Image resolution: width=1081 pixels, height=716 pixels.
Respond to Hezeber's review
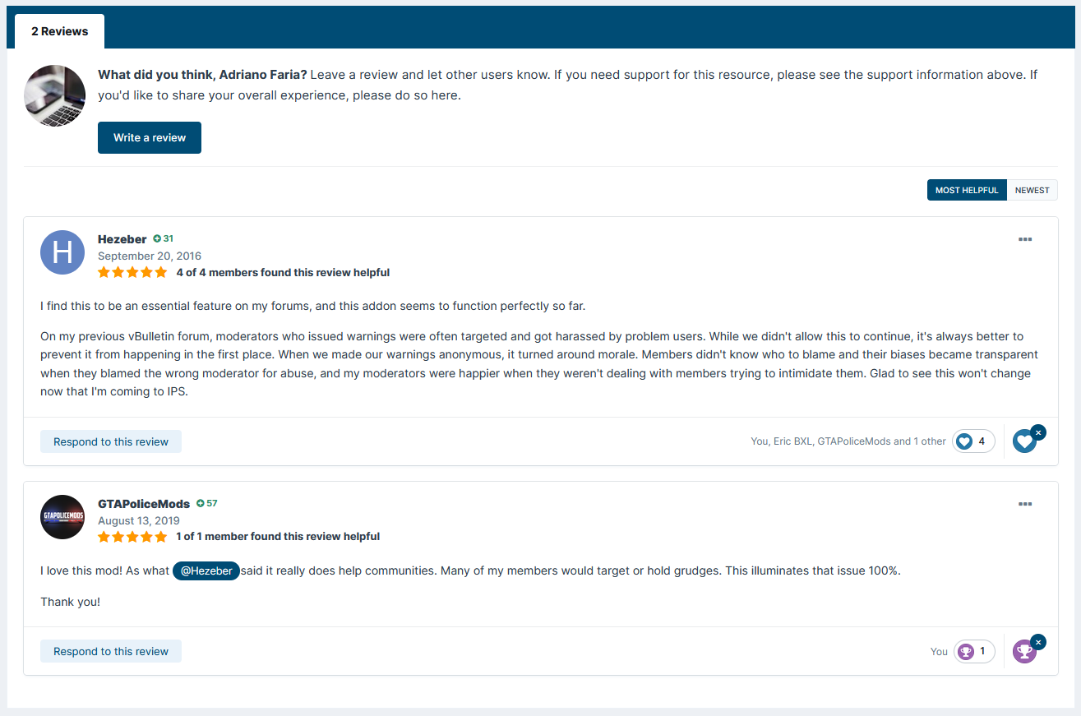[111, 441]
